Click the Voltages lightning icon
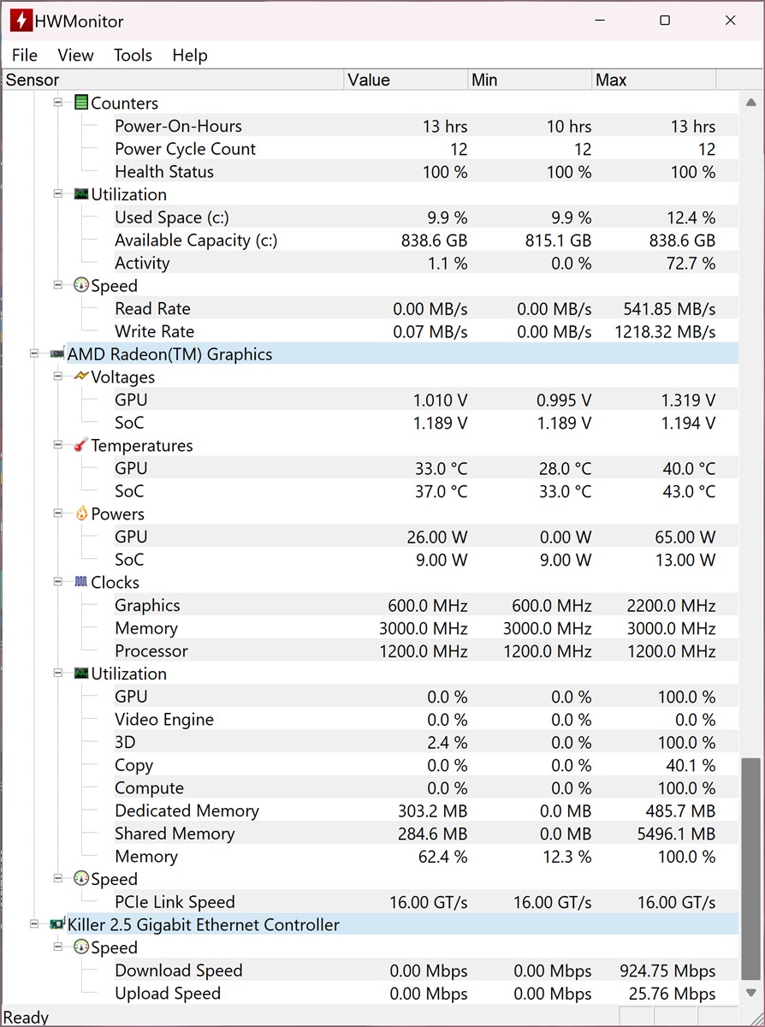The width and height of the screenshot is (765, 1027). point(81,377)
